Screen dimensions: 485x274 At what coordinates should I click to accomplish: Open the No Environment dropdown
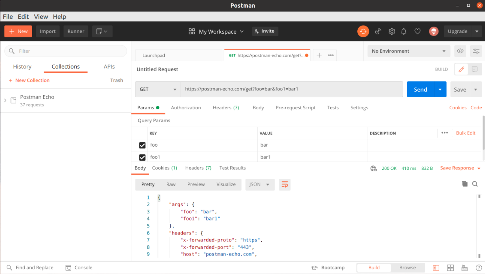409,51
